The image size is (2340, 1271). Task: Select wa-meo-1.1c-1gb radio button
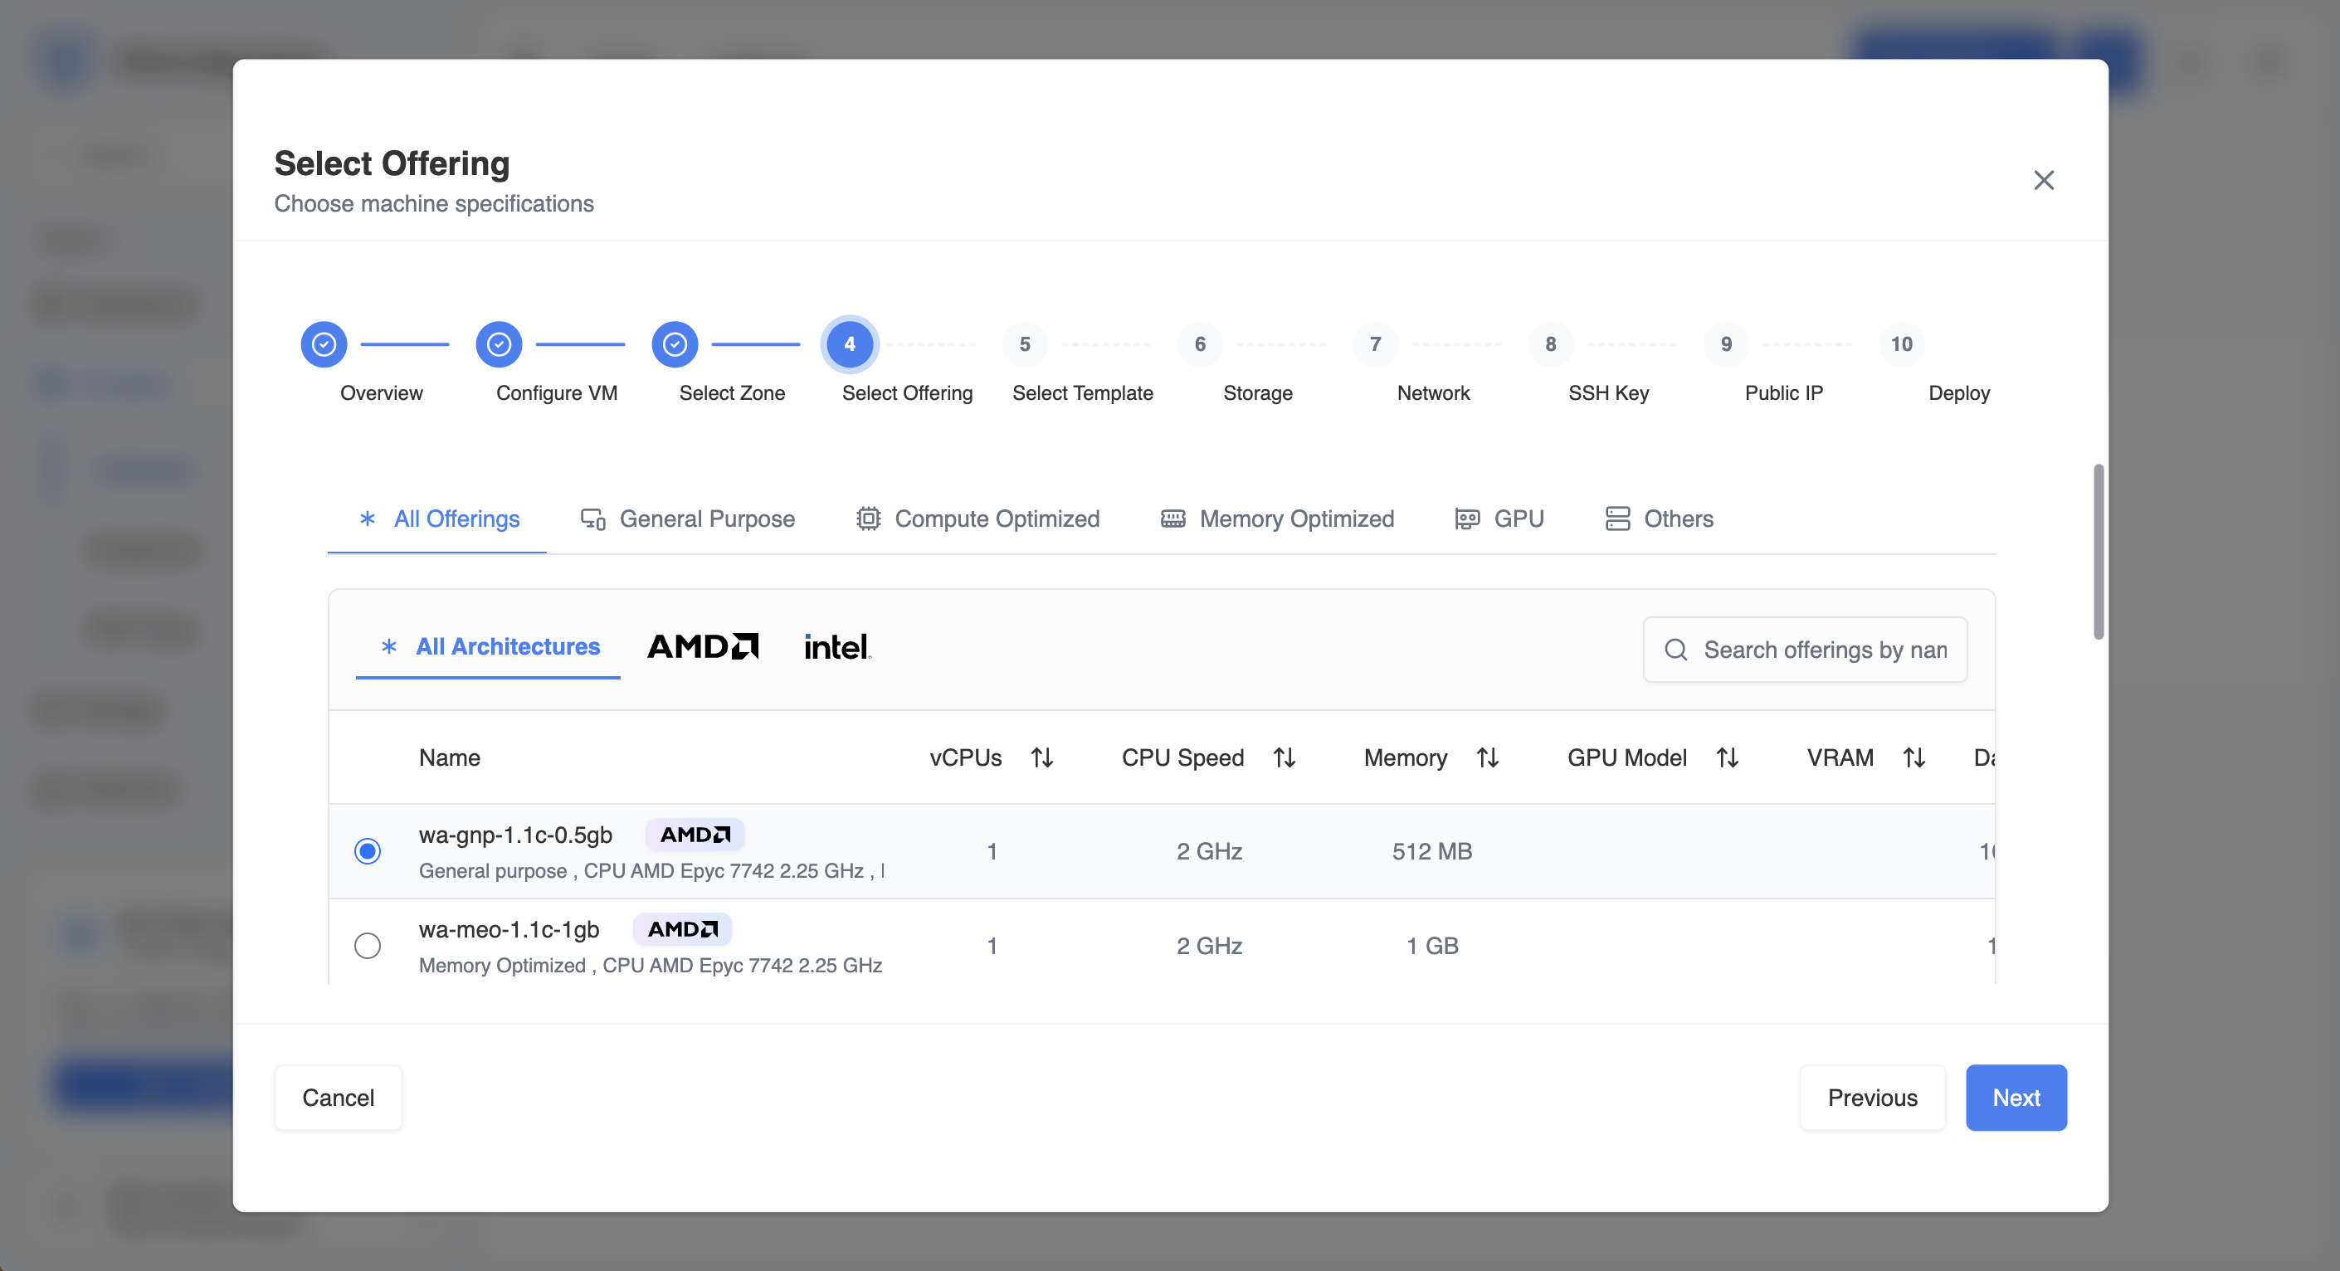pos(367,946)
